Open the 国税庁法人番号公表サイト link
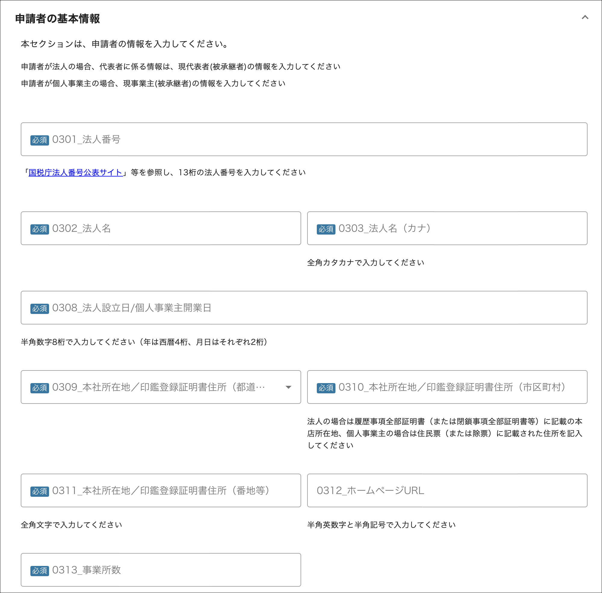 [76, 172]
